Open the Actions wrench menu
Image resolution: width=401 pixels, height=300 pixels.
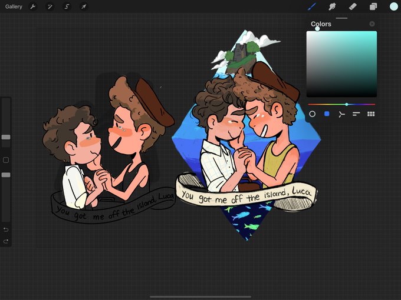click(33, 6)
